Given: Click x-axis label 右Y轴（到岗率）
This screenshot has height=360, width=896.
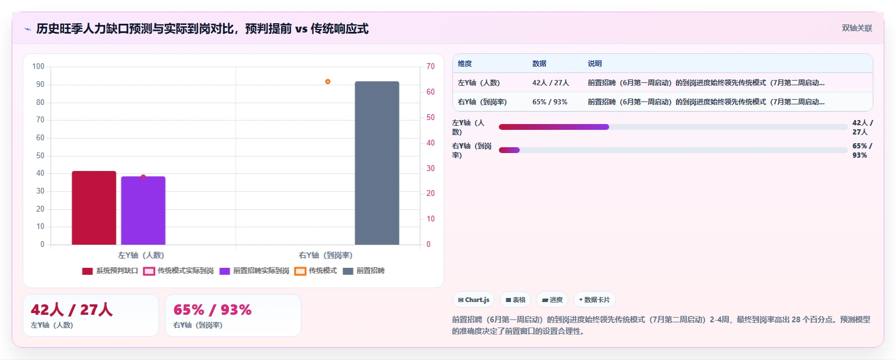Looking at the screenshot, I should 326,255.
